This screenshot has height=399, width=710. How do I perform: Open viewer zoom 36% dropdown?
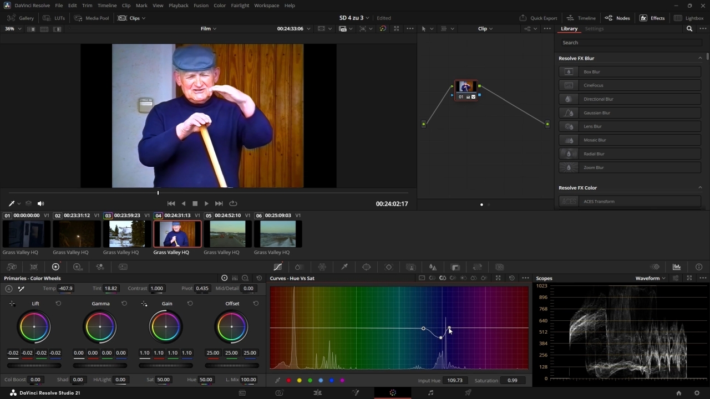click(x=13, y=28)
